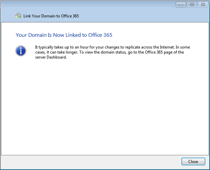Click the blue information icon
Image resolution: width=210 pixels, height=170 pixels.
tap(21, 51)
